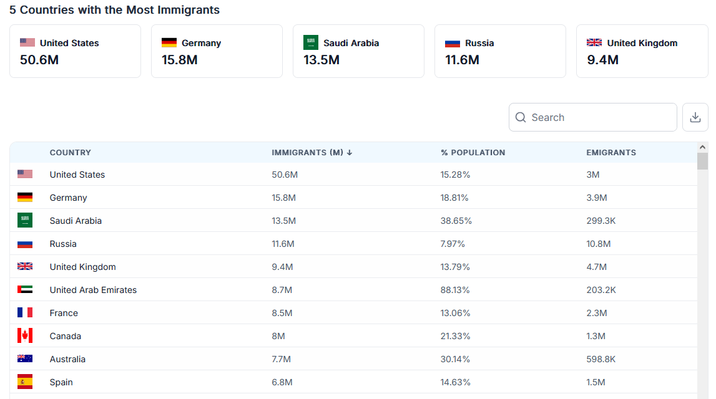Image resolution: width=716 pixels, height=399 pixels.
Task: Click the United Kingdom flag in the table
Action: [x=25, y=266]
